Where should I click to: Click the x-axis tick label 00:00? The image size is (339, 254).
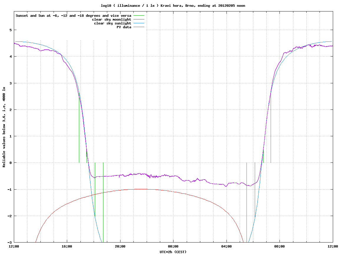tap(173, 246)
